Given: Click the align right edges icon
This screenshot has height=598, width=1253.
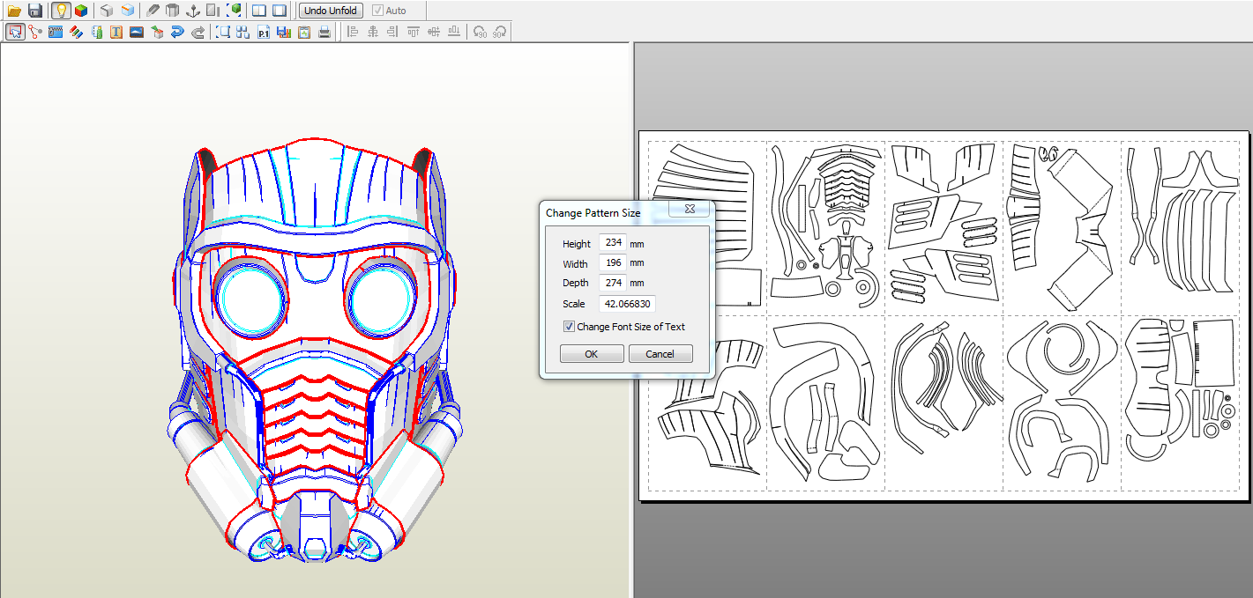Looking at the screenshot, I should pos(392,33).
